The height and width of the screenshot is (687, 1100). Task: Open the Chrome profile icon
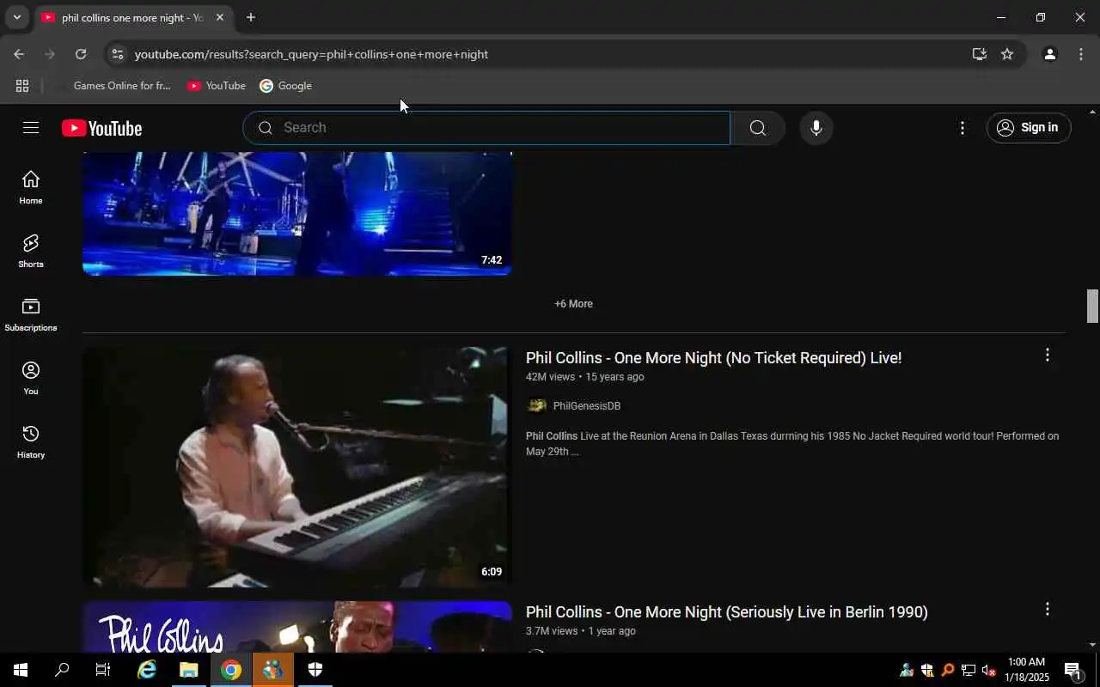coord(1049,54)
